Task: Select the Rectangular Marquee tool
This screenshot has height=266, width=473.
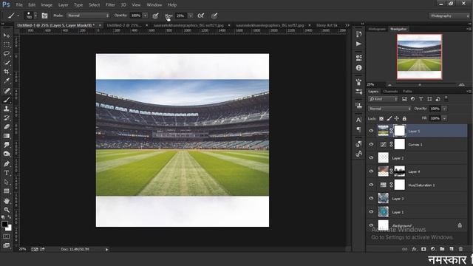Action: point(7,44)
